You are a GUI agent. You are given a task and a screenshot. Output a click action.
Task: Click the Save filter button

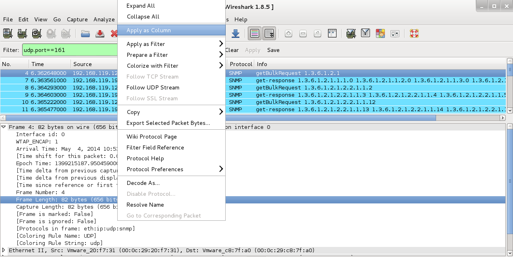(x=273, y=50)
